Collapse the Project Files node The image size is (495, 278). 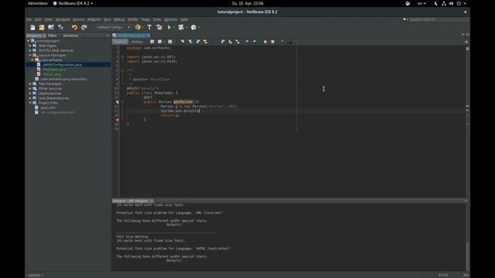[30, 103]
